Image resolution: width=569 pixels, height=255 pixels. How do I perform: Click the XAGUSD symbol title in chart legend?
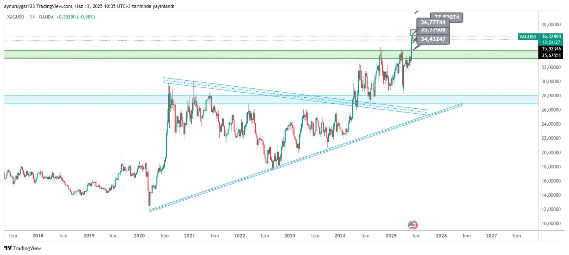(16, 17)
